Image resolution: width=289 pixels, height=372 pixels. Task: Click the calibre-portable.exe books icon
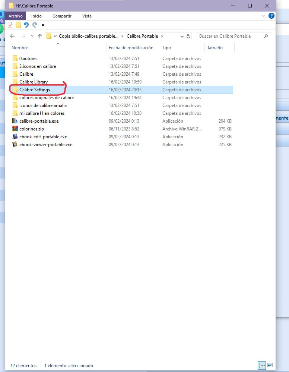[x=15, y=121]
